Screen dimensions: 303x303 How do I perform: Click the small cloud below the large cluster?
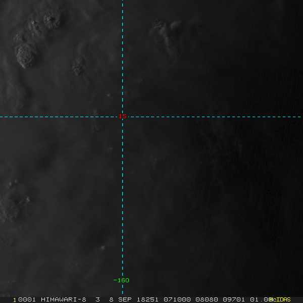coord(78,66)
